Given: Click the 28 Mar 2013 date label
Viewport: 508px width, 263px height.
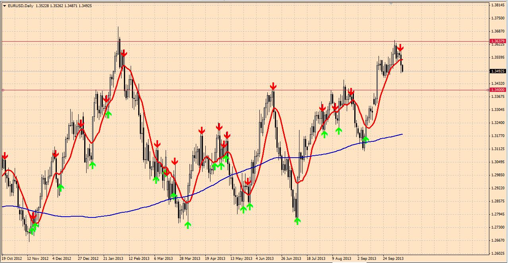Looking at the screenshot, I should tap(189, 259).
